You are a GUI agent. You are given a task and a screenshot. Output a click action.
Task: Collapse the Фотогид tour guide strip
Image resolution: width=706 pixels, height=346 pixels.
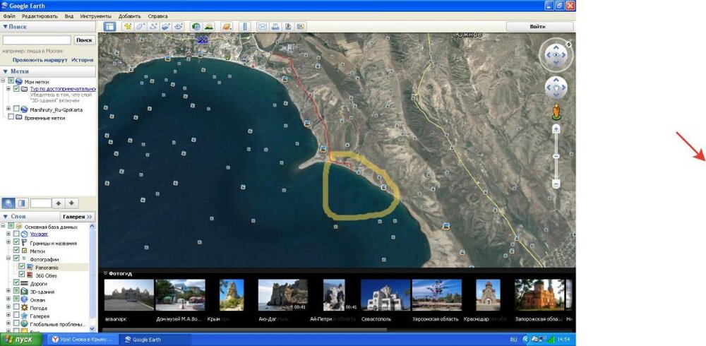click(105, 273)
